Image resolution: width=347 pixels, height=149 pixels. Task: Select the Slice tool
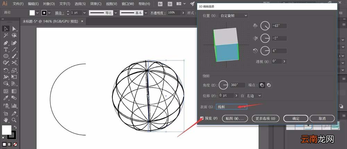[14, 113]
